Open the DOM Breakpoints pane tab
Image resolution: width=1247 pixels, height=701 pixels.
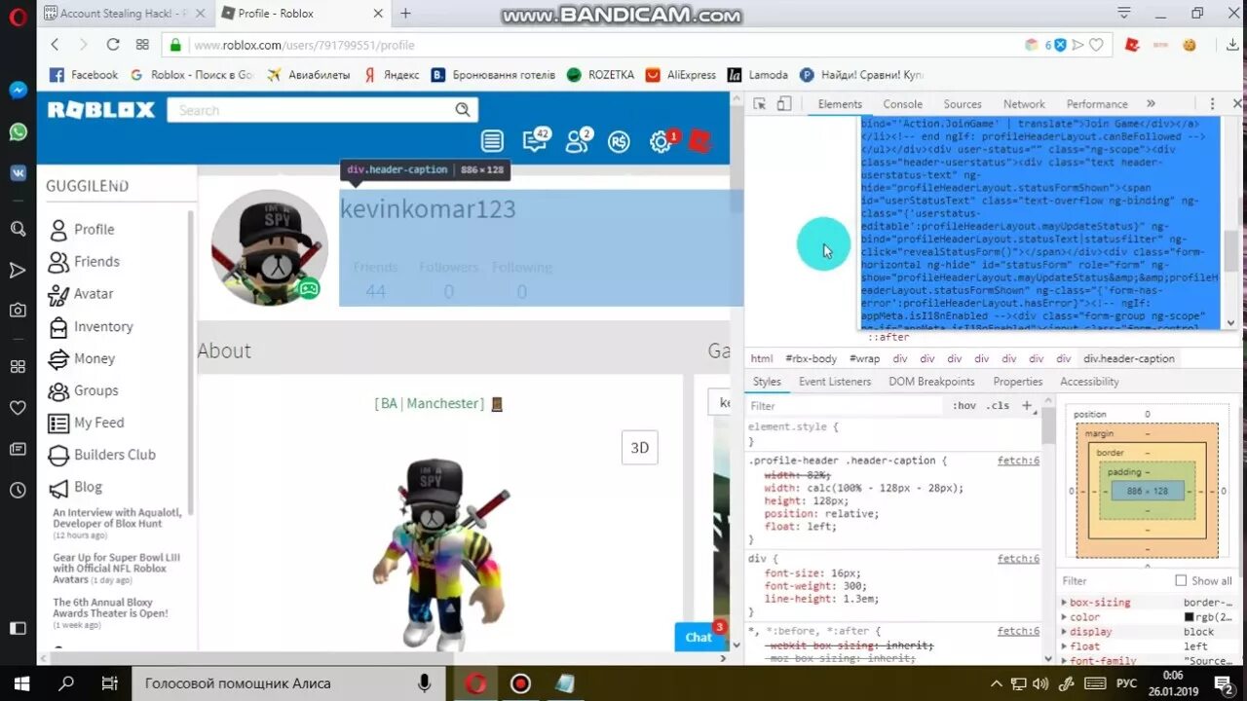click(x=931, y=382)
